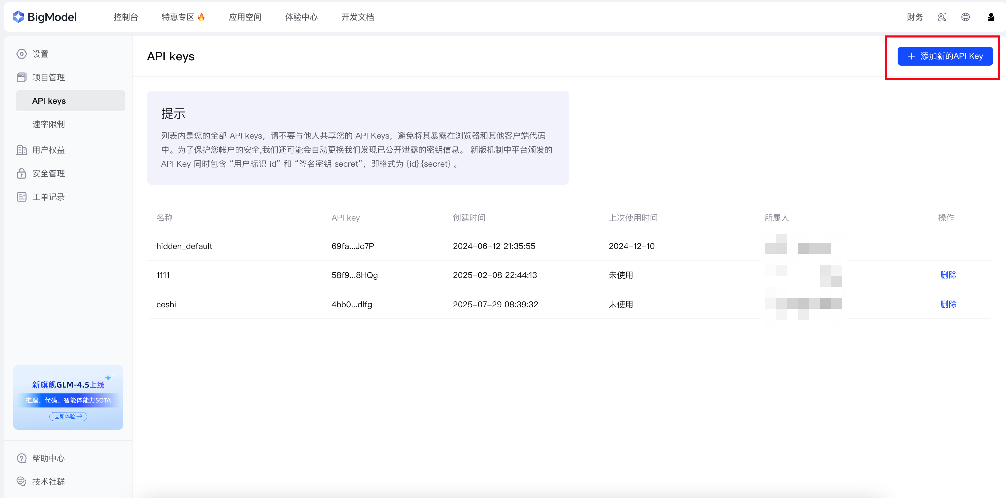Click the customer service icon in header

942,17
